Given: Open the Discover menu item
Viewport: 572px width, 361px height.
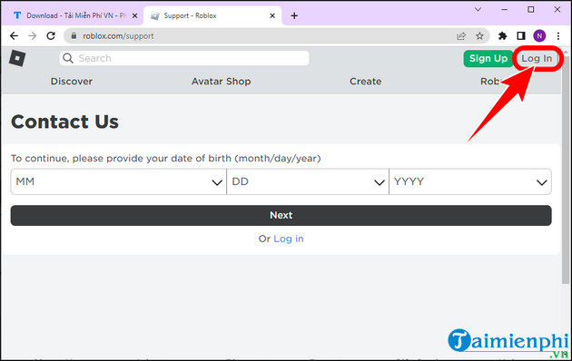Looking at the screenshot, I should 72,82.
